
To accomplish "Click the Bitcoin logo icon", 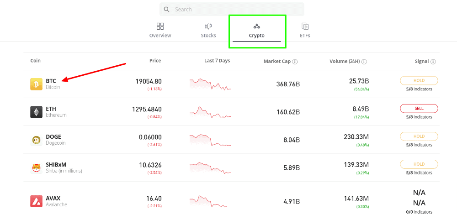I will 37,84.
